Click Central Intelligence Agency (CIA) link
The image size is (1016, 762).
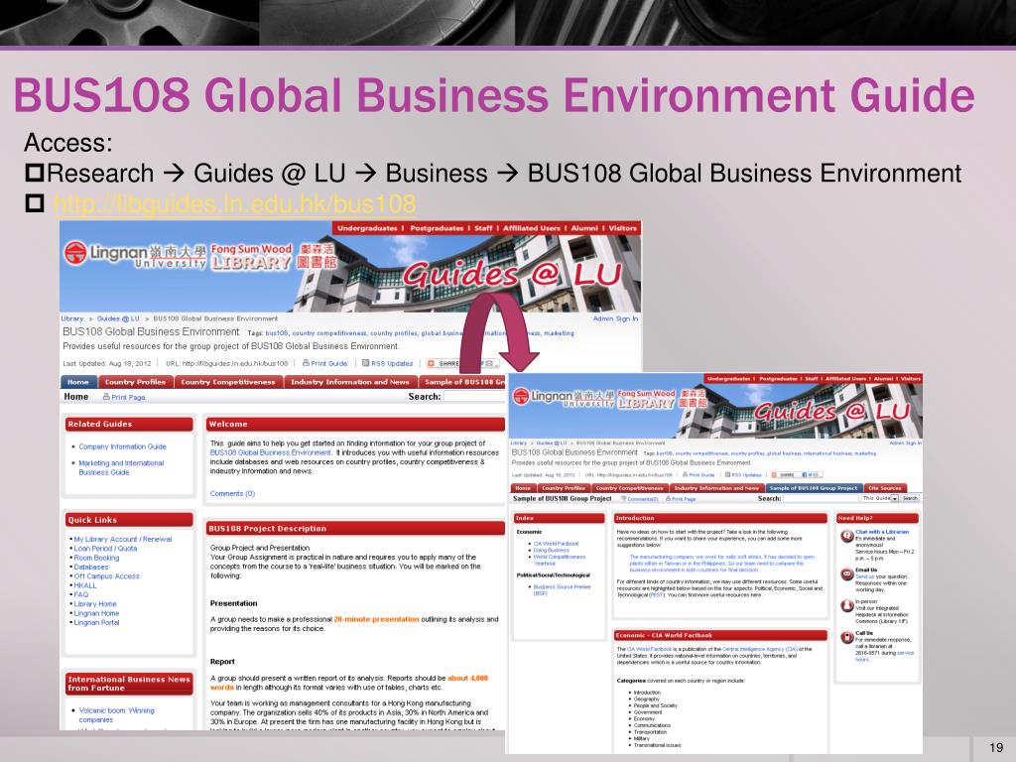759,649
